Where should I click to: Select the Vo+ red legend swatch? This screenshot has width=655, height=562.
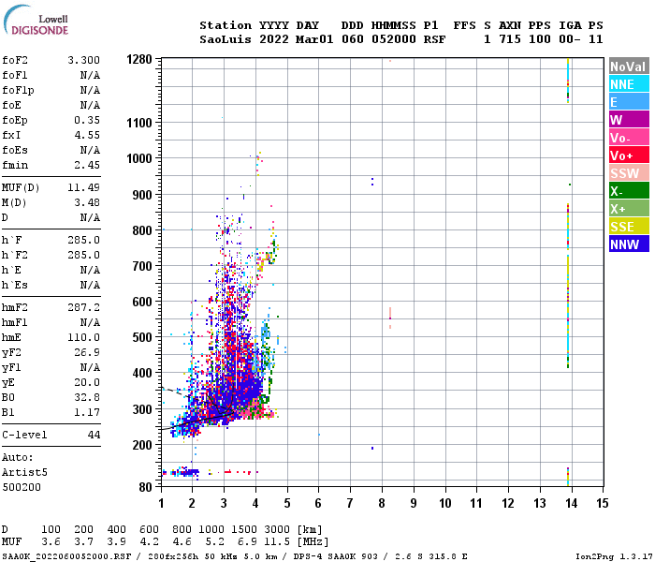(x=629, y=155)
